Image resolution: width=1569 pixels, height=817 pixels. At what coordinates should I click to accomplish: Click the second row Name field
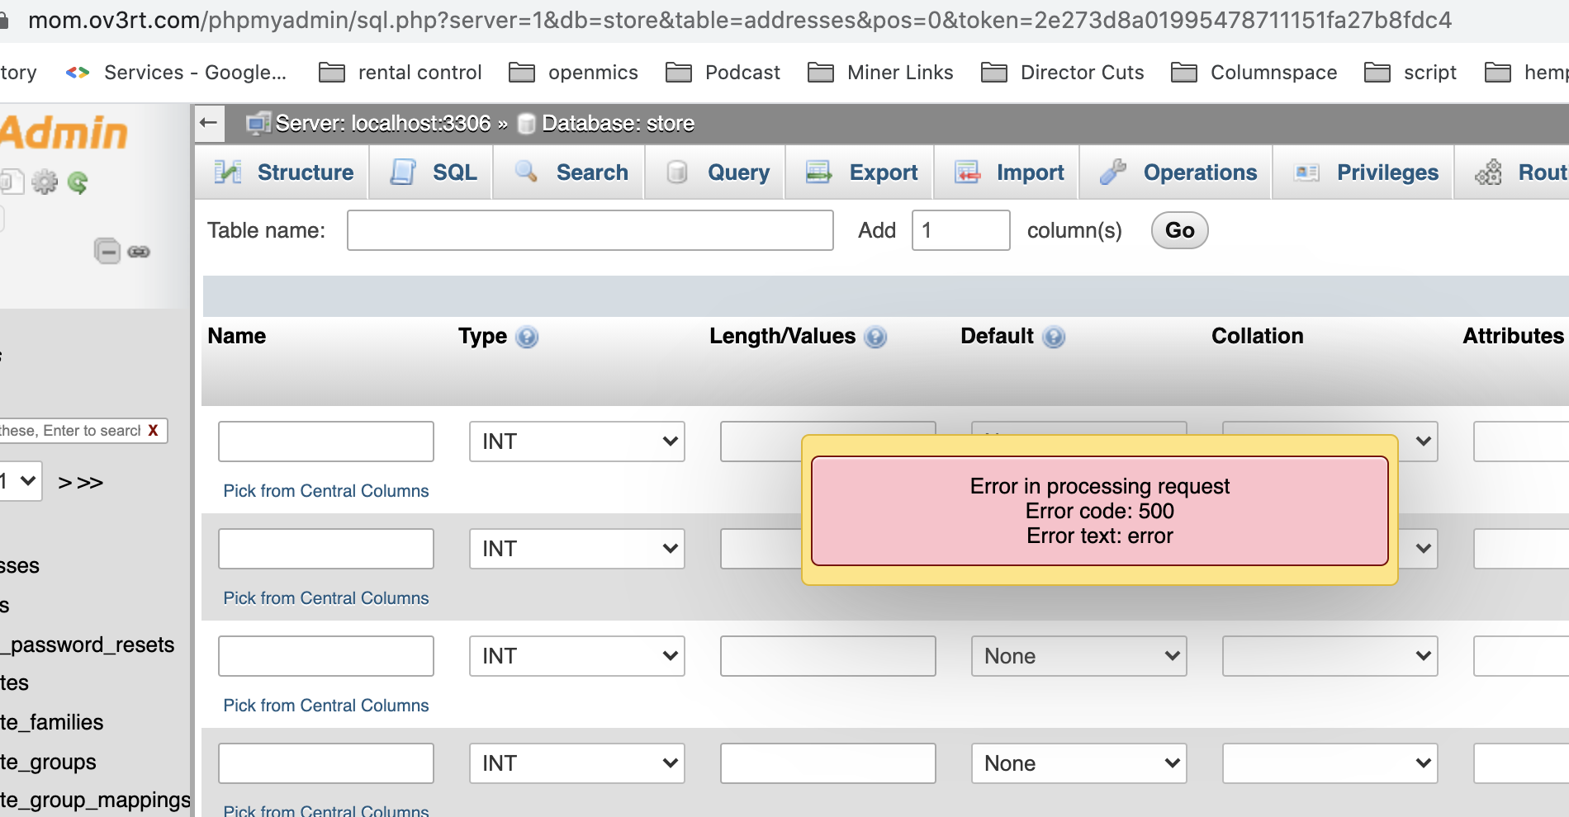(326, 549)
